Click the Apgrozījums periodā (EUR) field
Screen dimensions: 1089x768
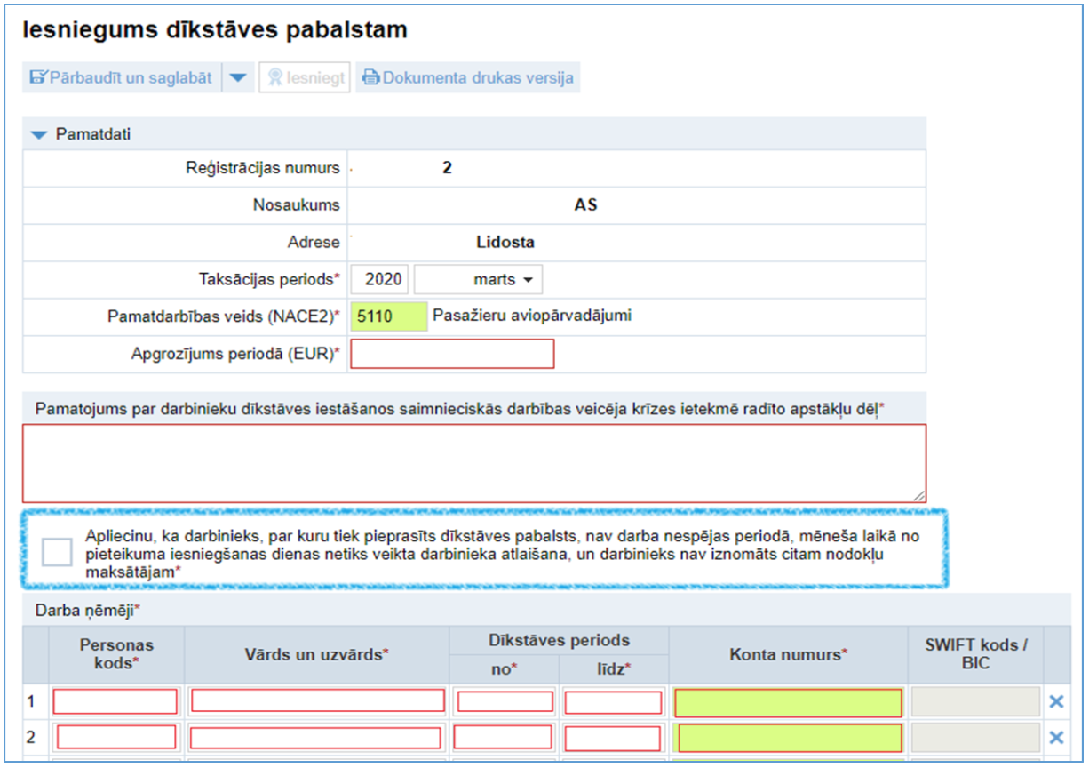(452, 354)
